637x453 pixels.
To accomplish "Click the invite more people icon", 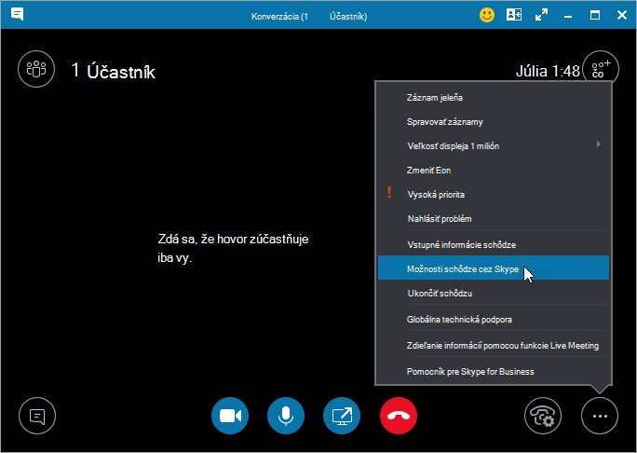I will click(601, 69).
